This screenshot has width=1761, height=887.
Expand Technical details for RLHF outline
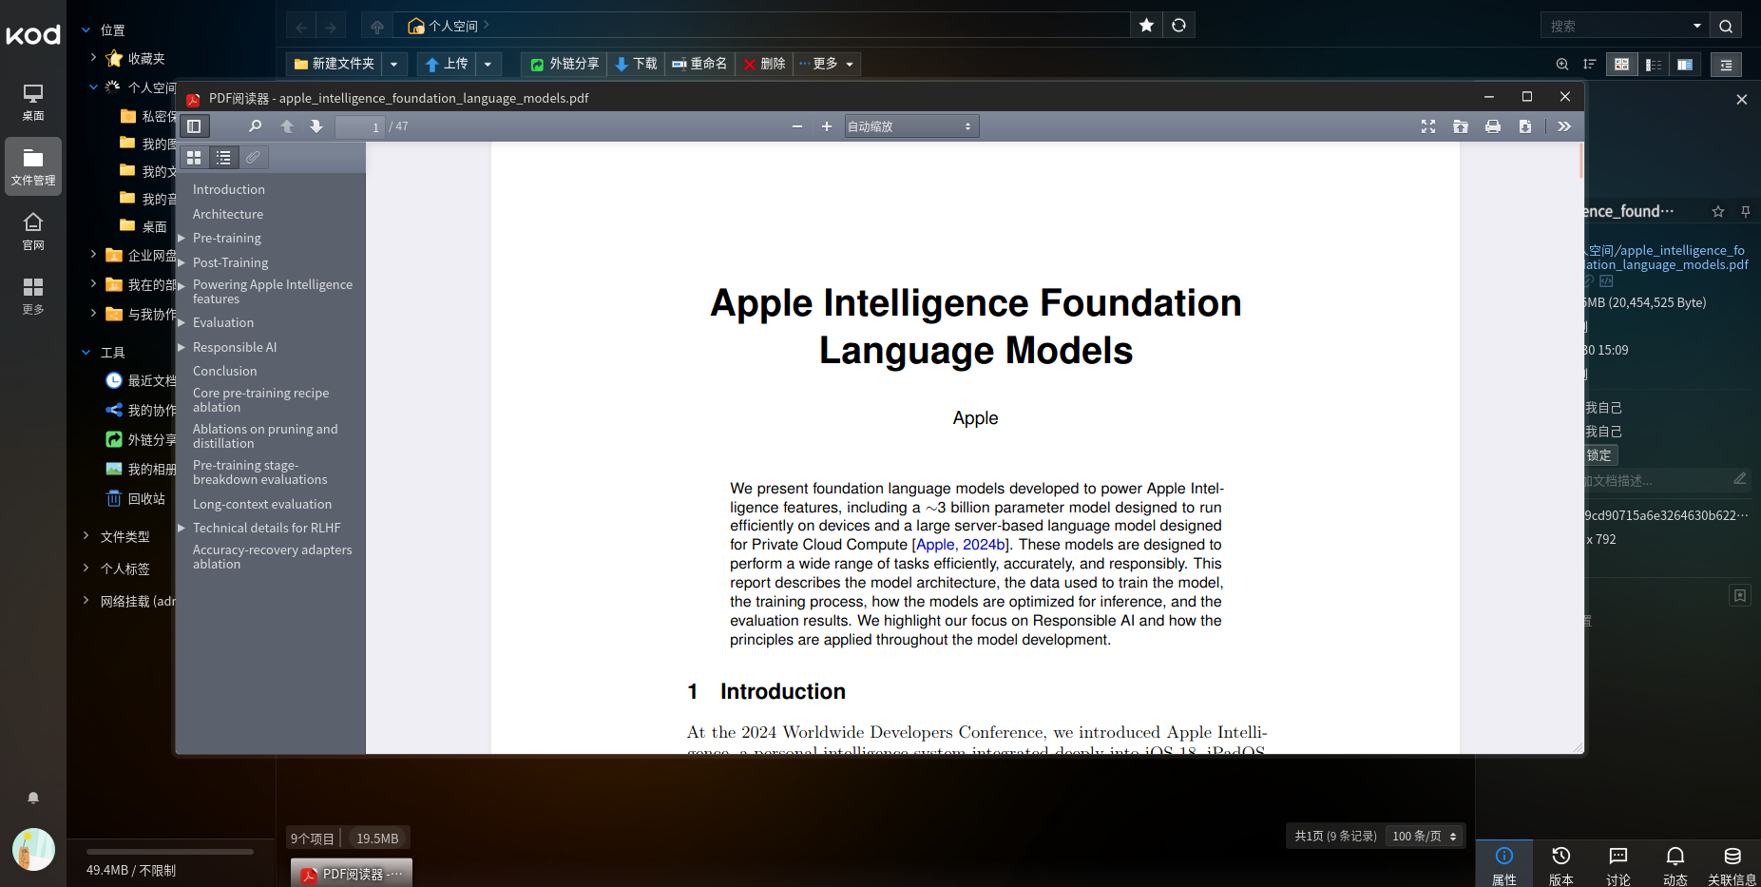[x=182, y=529]
